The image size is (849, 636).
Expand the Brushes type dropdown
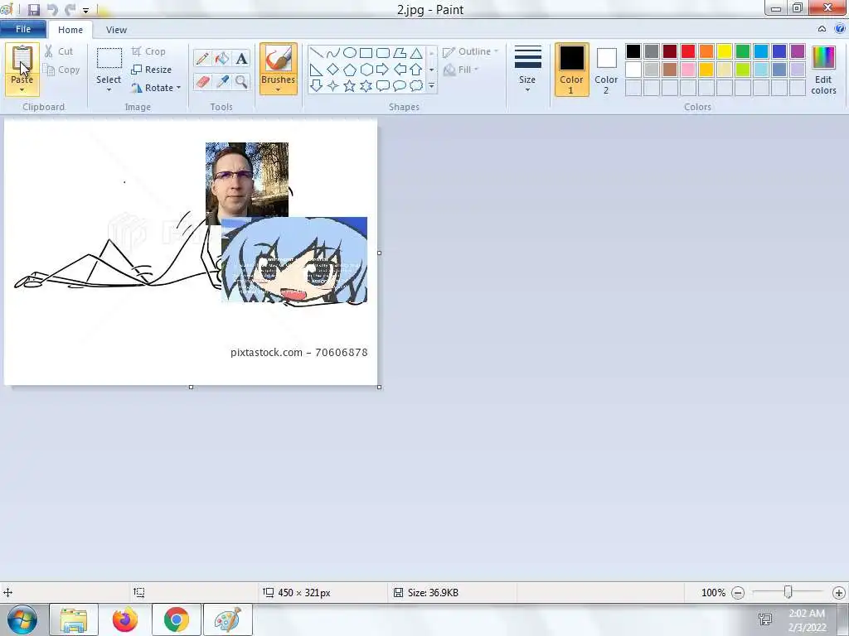pos(279,89)
